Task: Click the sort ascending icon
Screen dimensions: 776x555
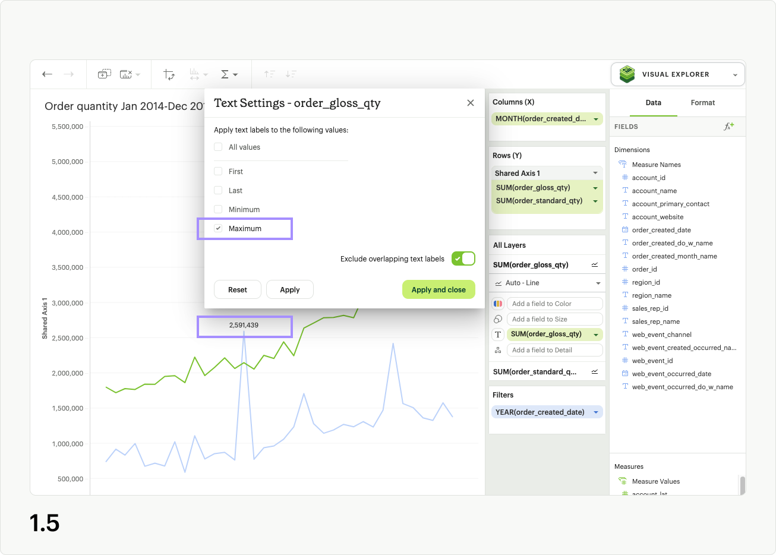Action: pos(270,74)
